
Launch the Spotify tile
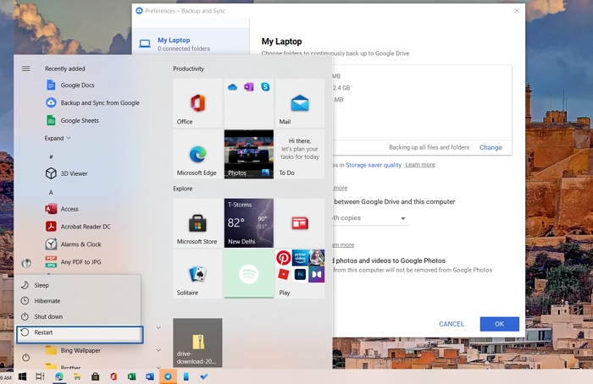248,274
